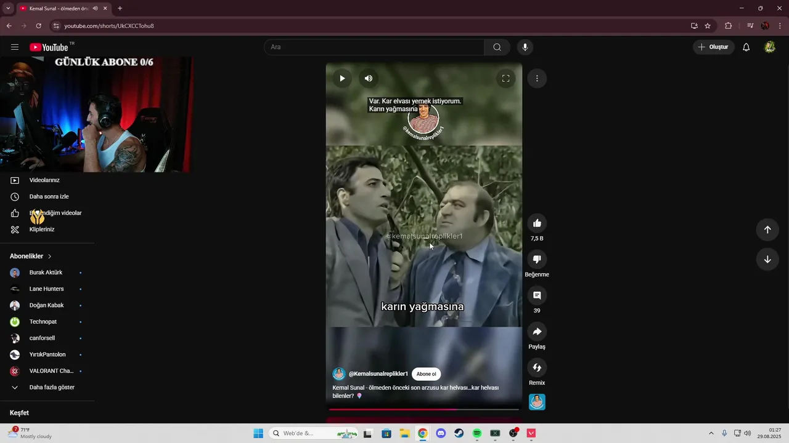Open the YouTube account avatar menu

769,47
